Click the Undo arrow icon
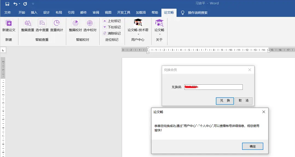 tap(15, 4)
